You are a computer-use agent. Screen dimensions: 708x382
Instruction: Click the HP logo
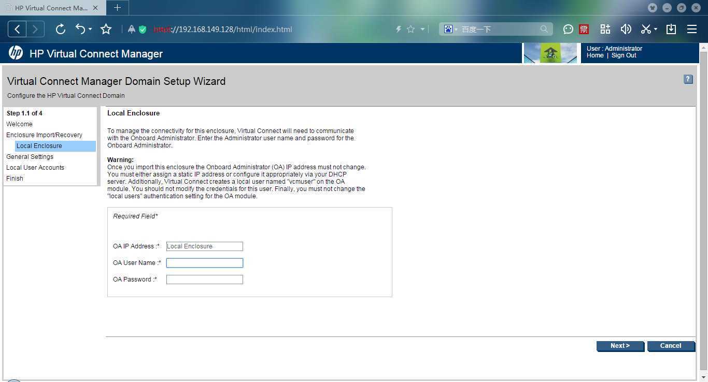[16, 53]
